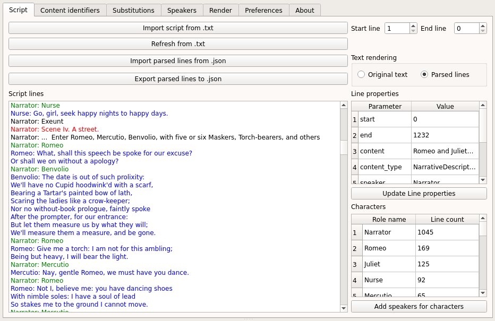495x321 pixels.
Task: Switch to the Content identifiers tab
Action: (70, 11)
